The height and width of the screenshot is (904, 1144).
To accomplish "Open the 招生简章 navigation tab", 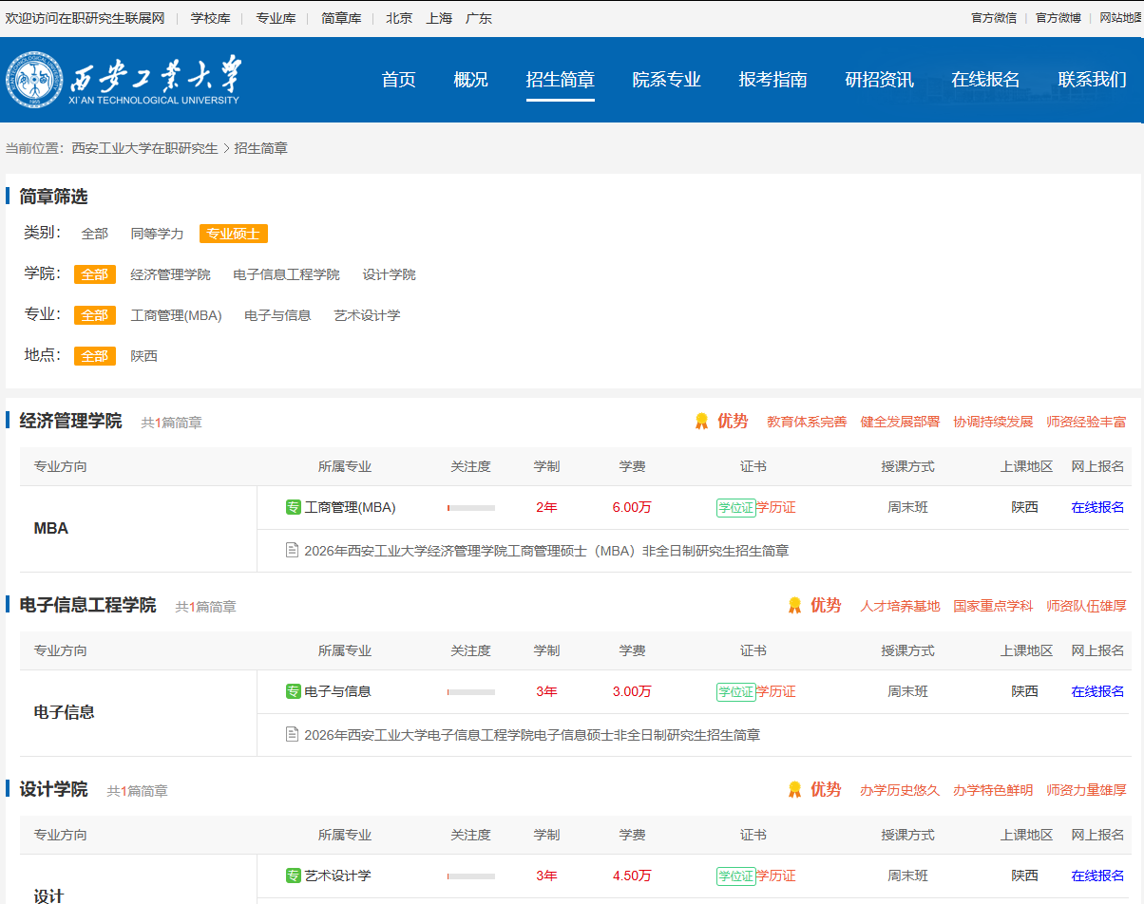I will click(561, 80).
